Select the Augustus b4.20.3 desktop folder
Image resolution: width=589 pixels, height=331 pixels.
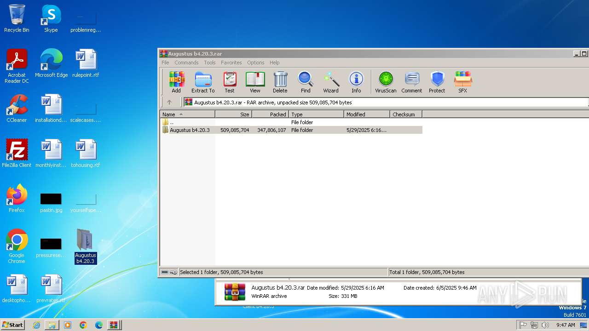86,246
